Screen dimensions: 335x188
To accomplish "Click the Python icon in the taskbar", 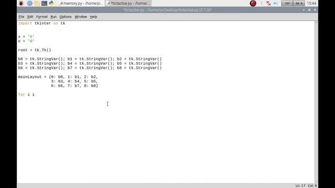I will (x=51, y=3).
